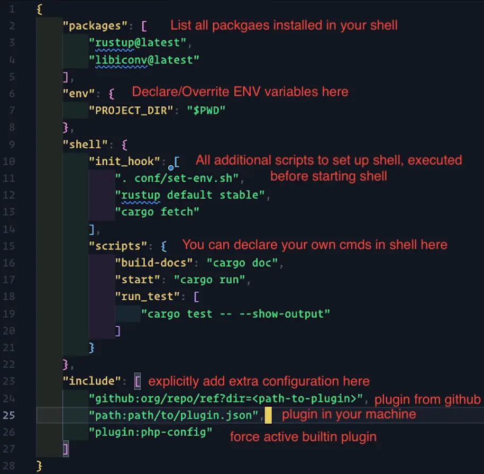
Task: Click line number 1 in the gutter
Action: (x=12, y=10)
